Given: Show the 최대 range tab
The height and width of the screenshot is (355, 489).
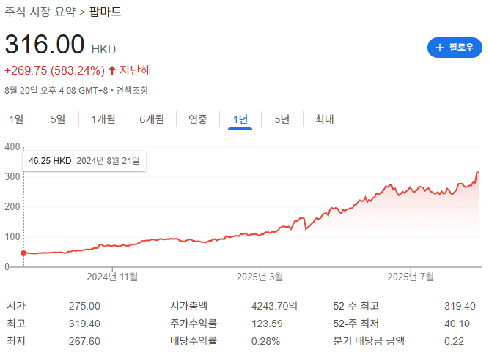Looking at the screenshot, I should 324,119.
